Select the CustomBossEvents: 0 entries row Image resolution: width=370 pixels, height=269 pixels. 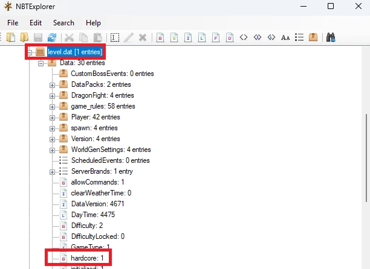coord(112,74)
